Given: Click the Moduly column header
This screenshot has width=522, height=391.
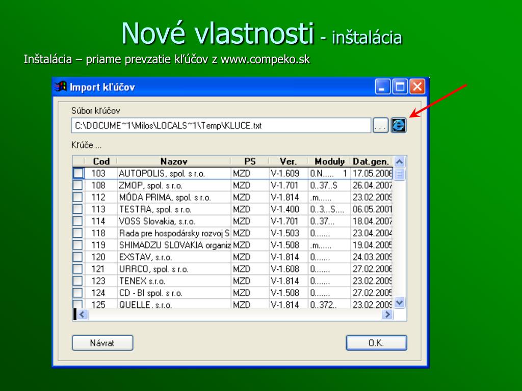Looking at the screenshot, I should coord(329,161).
